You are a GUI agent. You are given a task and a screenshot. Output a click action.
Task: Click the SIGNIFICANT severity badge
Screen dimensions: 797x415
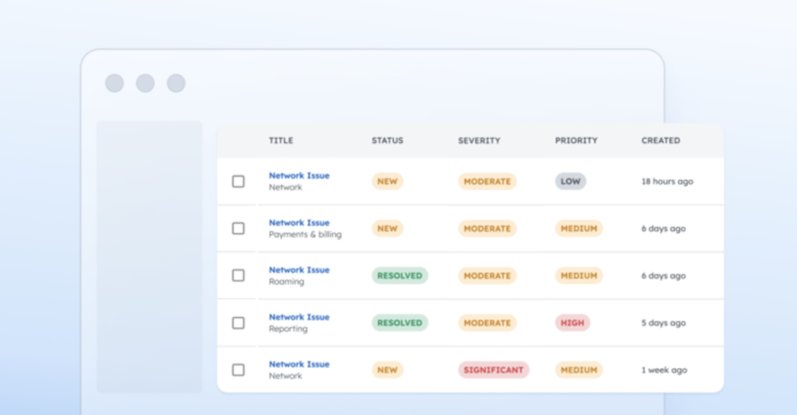click(x=493, y=370)
